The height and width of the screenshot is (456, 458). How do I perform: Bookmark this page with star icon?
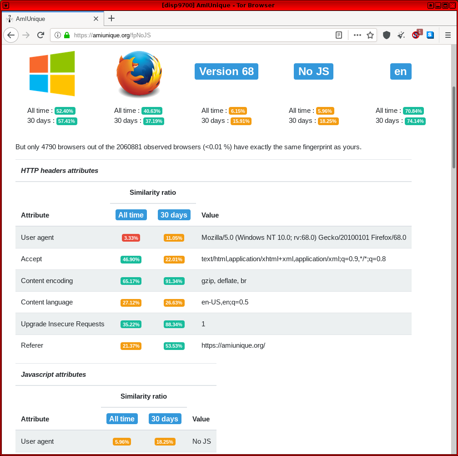pyautogui.click(x=370, y=35)
